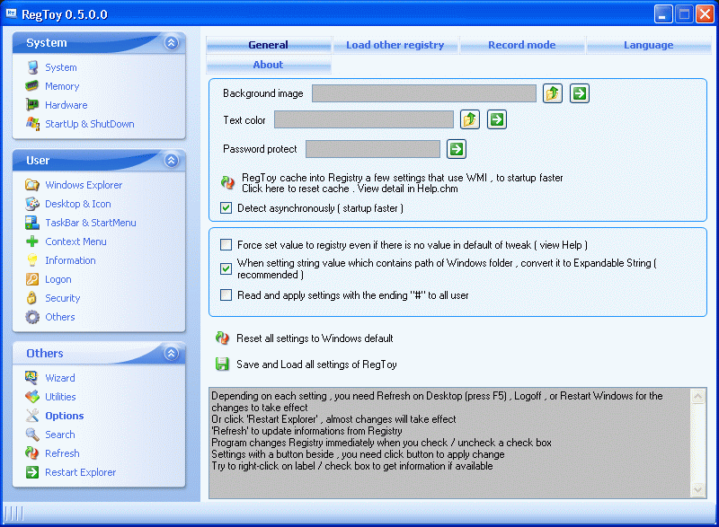719x527 pixels.
Task: Click the Password protect field
Action: click(x=373, y=149)
